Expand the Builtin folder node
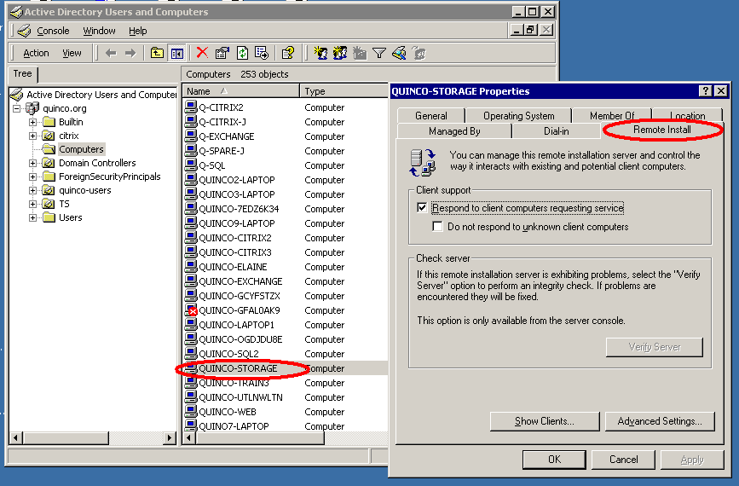Image resolution: width=739 pixels, height=486 pixels. point(32,122)
